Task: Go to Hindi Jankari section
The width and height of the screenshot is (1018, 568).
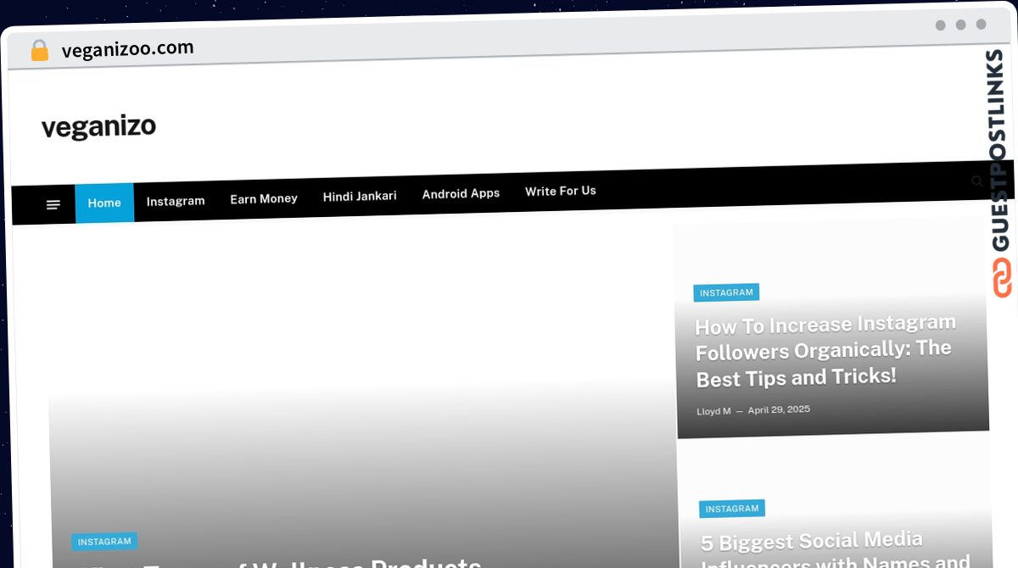Action: (360, 196)
